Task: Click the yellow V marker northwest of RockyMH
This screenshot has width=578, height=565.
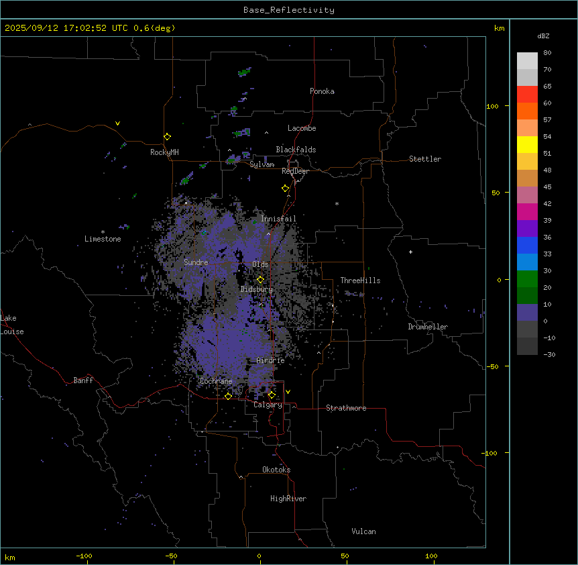Action: 117,123
